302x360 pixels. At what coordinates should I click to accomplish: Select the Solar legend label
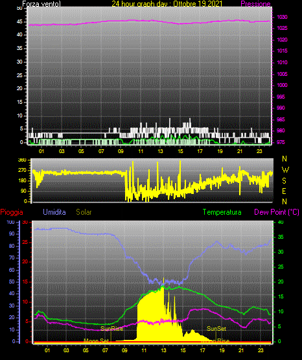tap(84, 212)
